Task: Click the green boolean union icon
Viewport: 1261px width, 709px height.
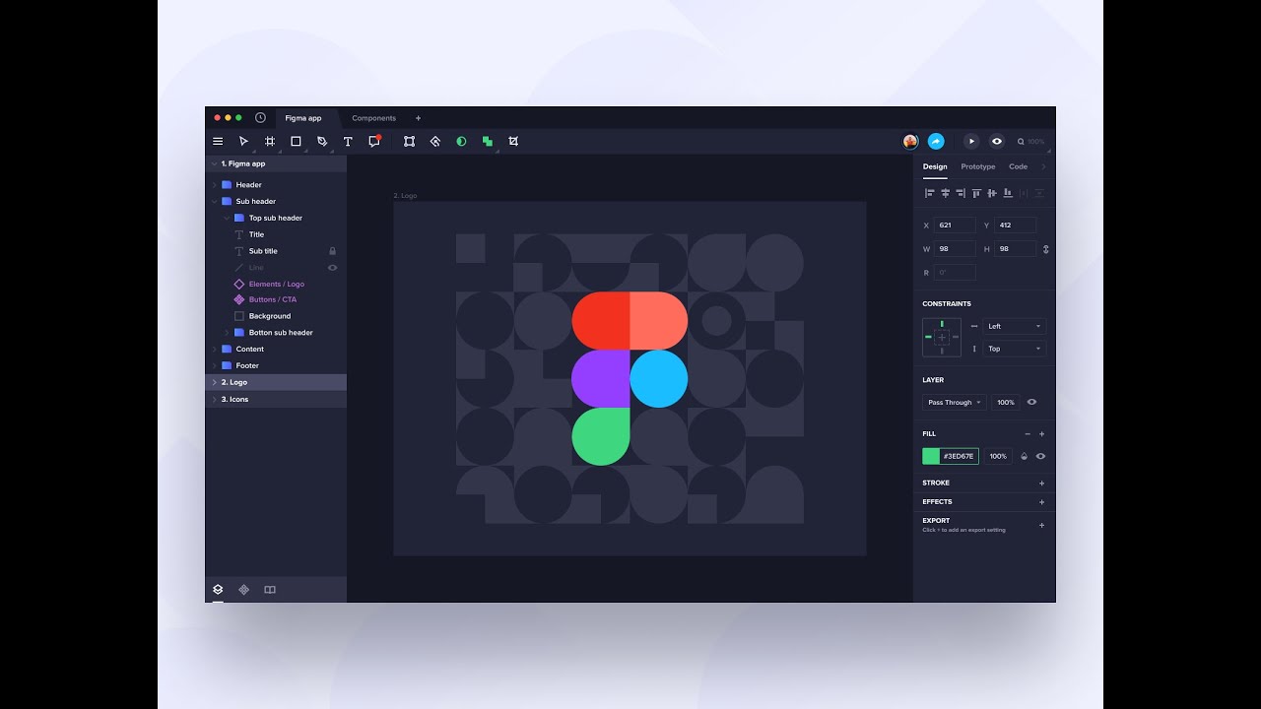Action: (x=487, y=142)
